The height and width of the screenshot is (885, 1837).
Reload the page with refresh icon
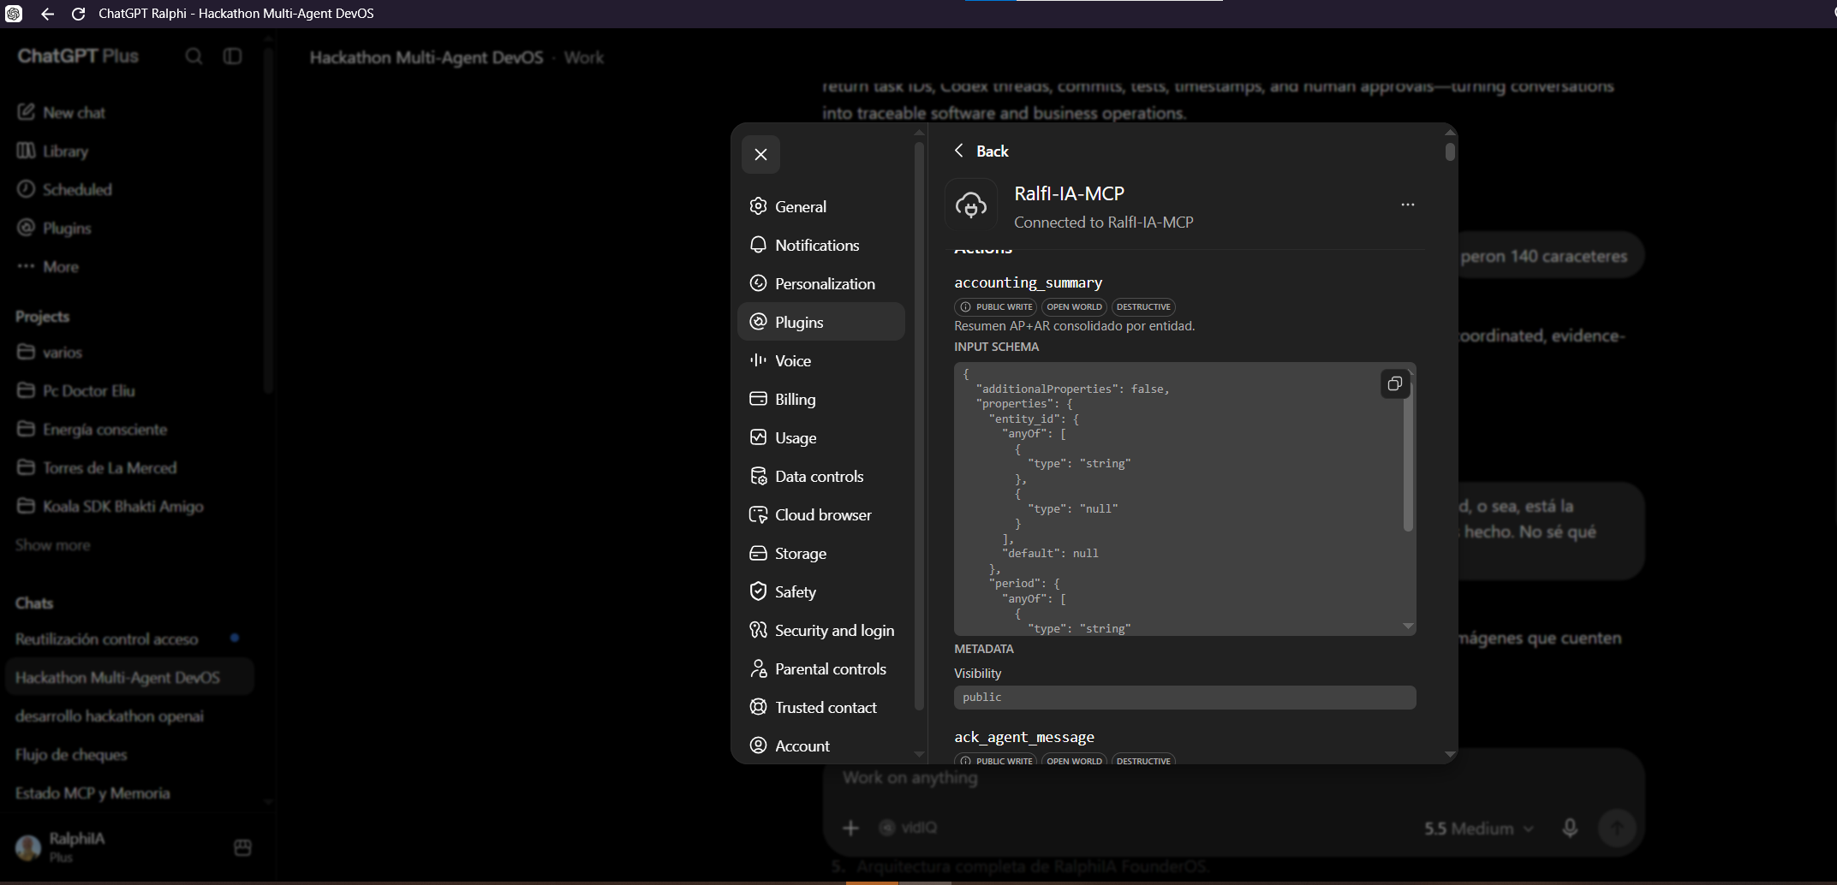[x=78, y=14]
